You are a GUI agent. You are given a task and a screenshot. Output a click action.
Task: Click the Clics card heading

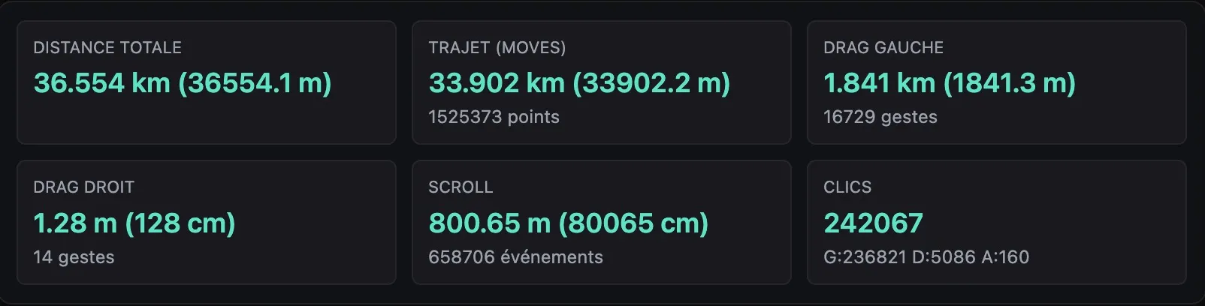click(x=847, y=187)
